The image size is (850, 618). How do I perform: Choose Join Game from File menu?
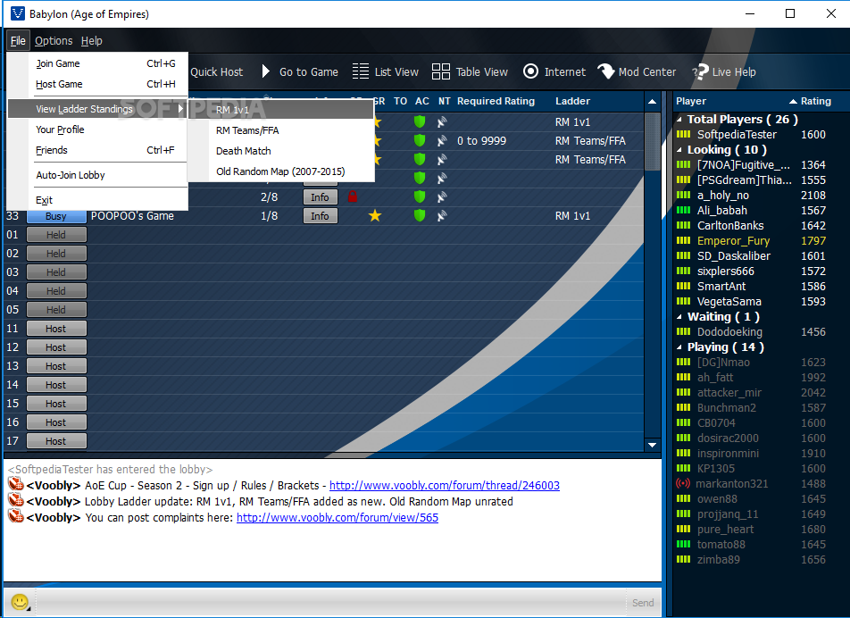coord(98,63)
